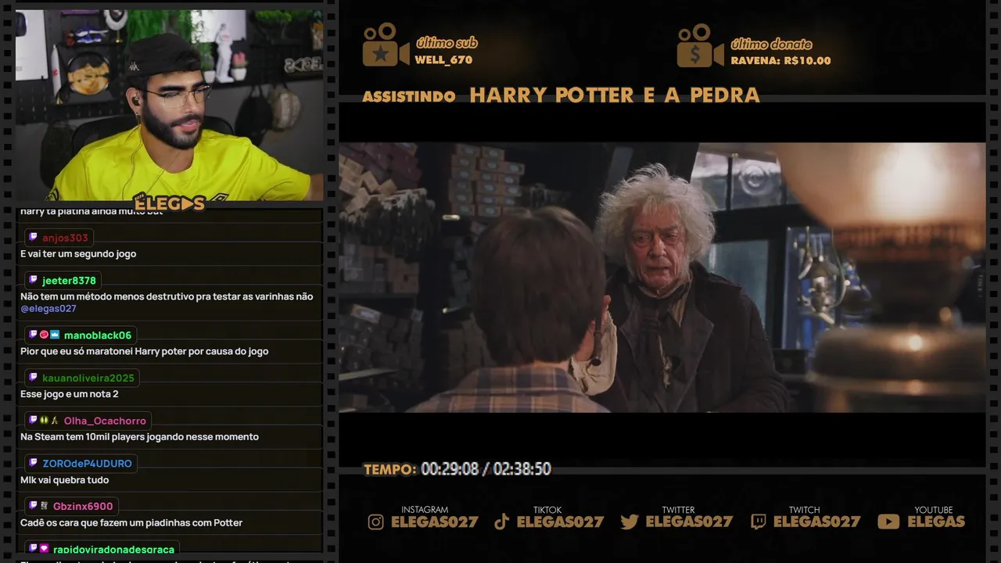Click Twitch badge beside manoblack06
The height and width of the screenshot is (563, 1001).
tap(34, 335)
